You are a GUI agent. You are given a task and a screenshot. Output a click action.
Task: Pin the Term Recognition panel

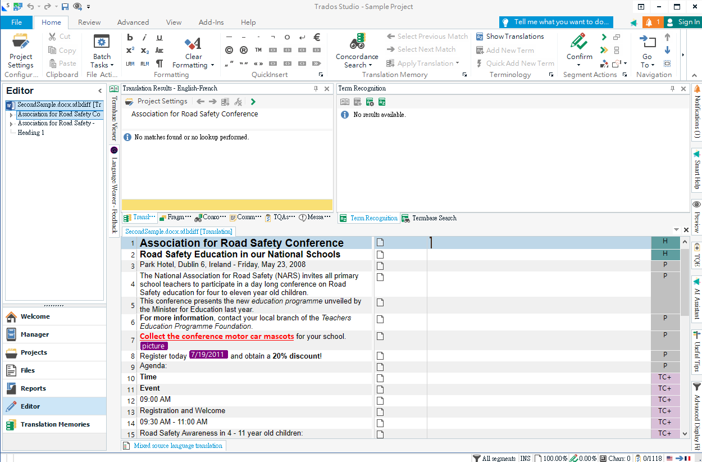click(x=673, y=88)
